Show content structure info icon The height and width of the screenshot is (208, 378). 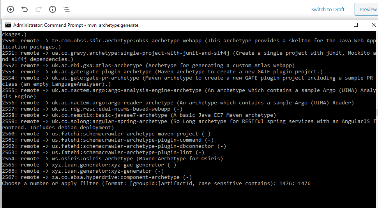click(53, 9)
